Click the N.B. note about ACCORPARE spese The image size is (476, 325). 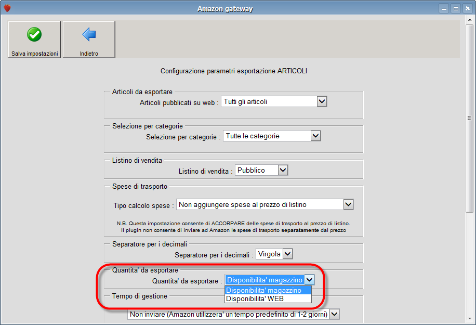pos(233,227)
